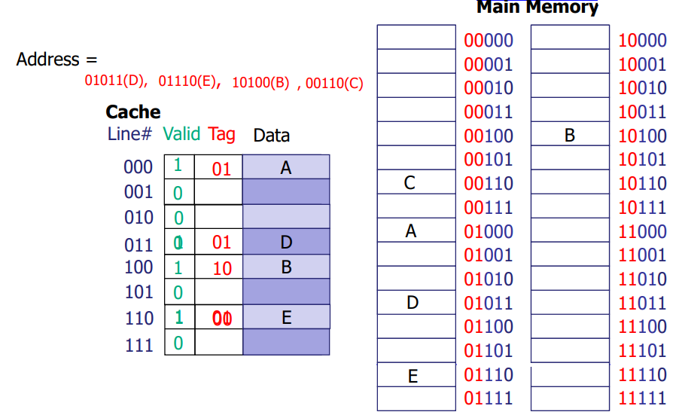The width and height of the screenshot is (679, 415).
Task: Click memory address label 10100
Action: [642, 136]
